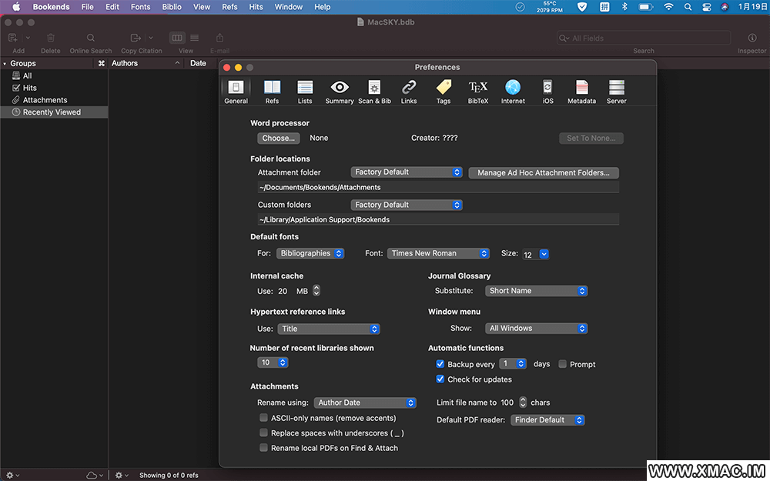
Task: Click Manage Ad Hoc Attachment Folders button
Action: 543,173
